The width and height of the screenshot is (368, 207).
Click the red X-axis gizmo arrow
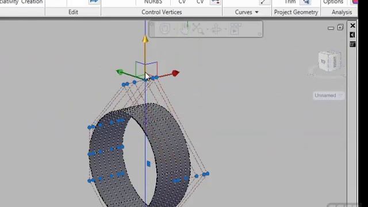[175, 73]
